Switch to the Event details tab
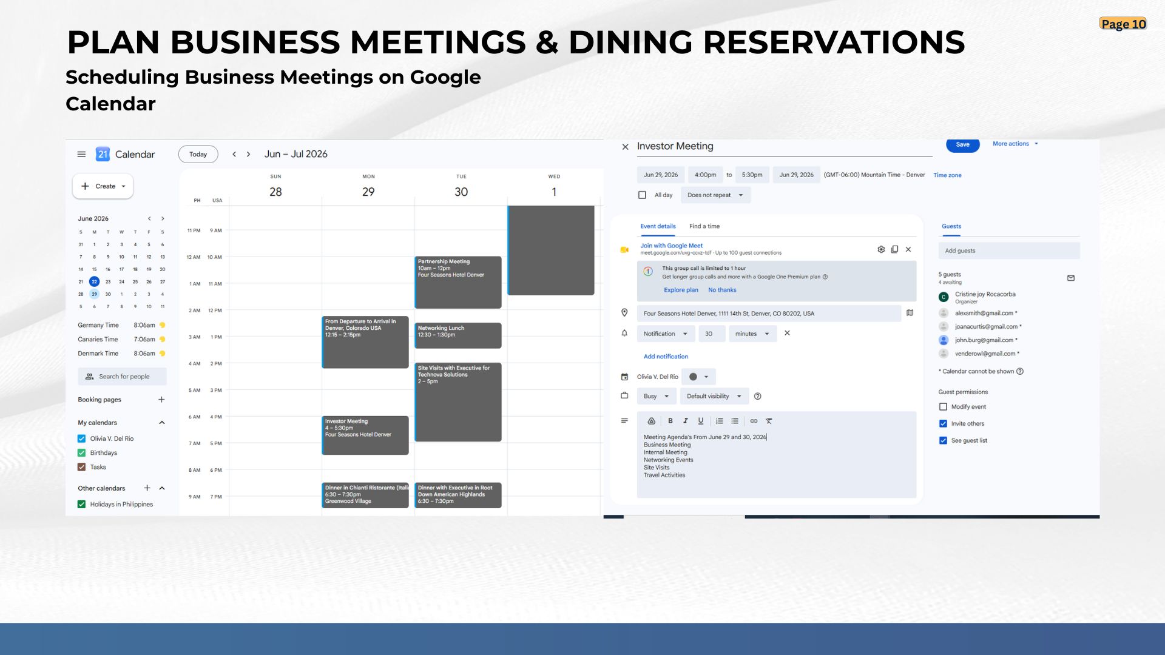The image size is (1165, 655). pyautogui.click(x=658, y=227)
